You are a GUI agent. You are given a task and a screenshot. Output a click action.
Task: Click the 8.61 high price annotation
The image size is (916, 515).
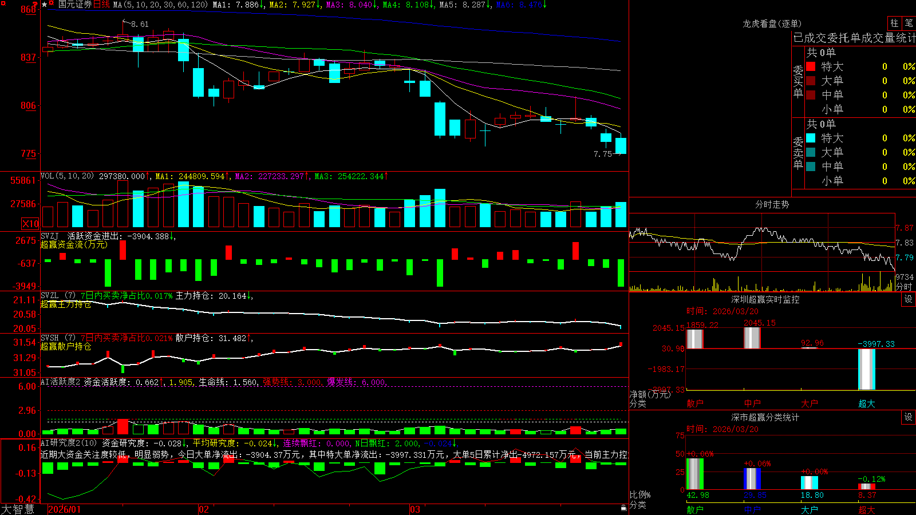click(140, 24)
